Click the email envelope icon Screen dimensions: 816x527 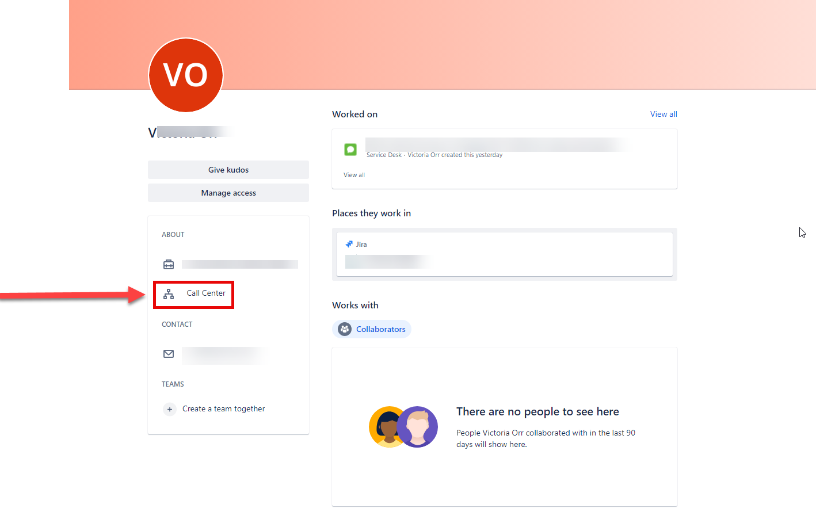(169, 354)
